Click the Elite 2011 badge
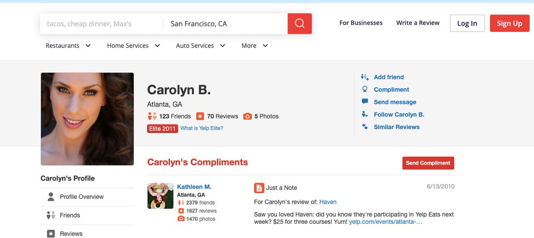 pyautogui.click(x=162, y=128)
